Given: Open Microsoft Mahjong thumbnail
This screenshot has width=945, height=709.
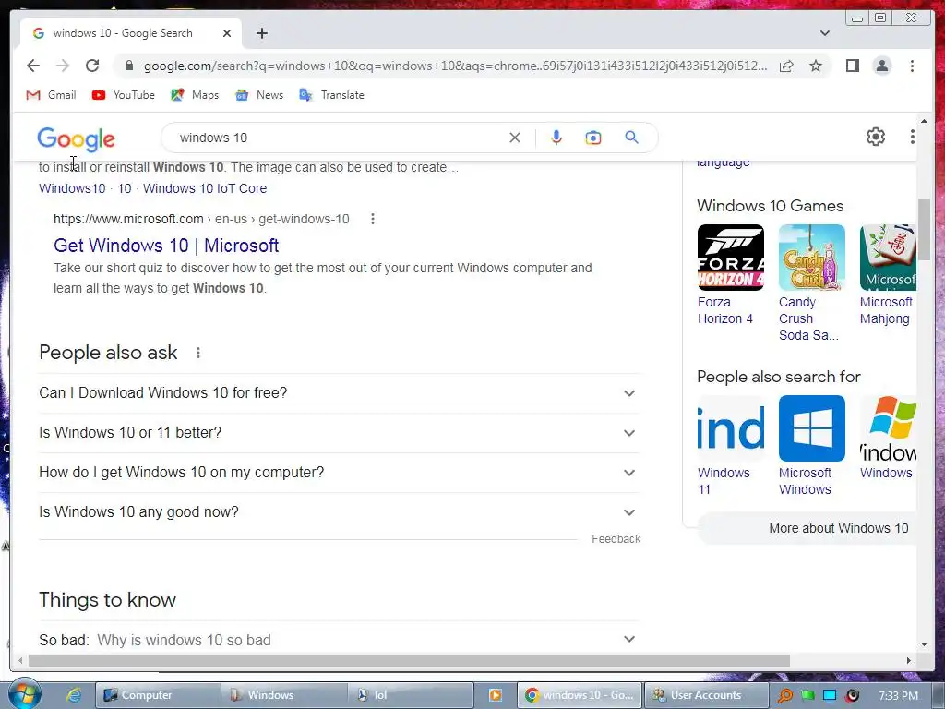Looking at the screenshot, I should pos(888,258).
